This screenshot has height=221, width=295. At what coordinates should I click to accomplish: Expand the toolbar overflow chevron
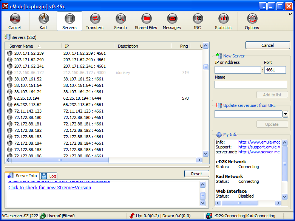[x=290, y=14]
